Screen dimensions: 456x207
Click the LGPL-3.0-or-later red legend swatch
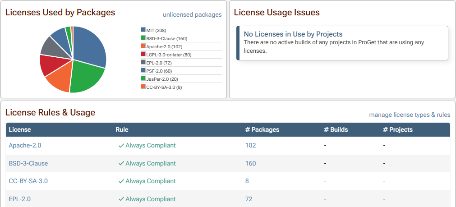(143, 55)
